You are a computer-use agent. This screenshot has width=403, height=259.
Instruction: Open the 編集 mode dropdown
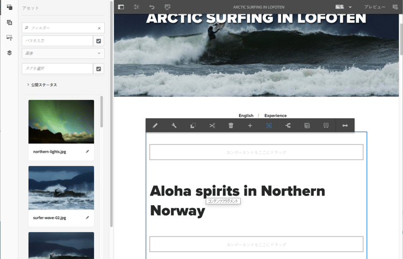pyautogui.click(x=343, y=7)
